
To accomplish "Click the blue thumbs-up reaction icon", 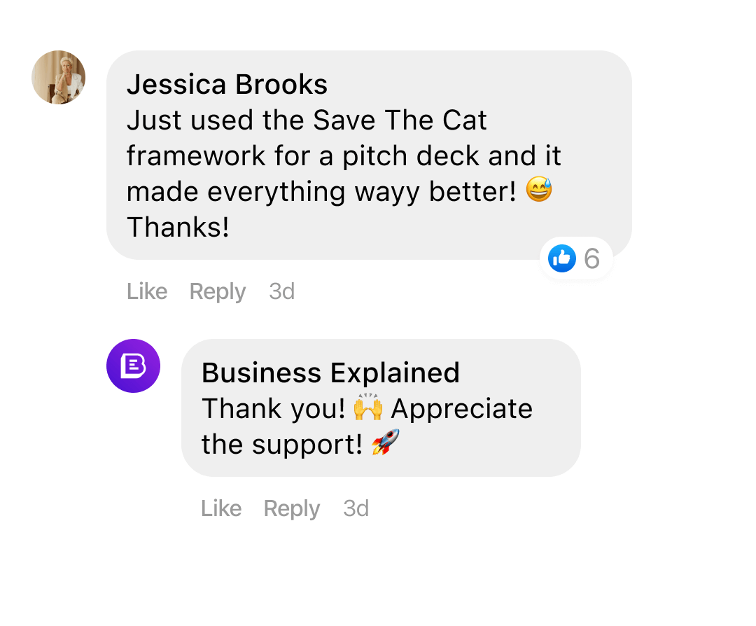I will pyautogui.click(x=561, y=258).
